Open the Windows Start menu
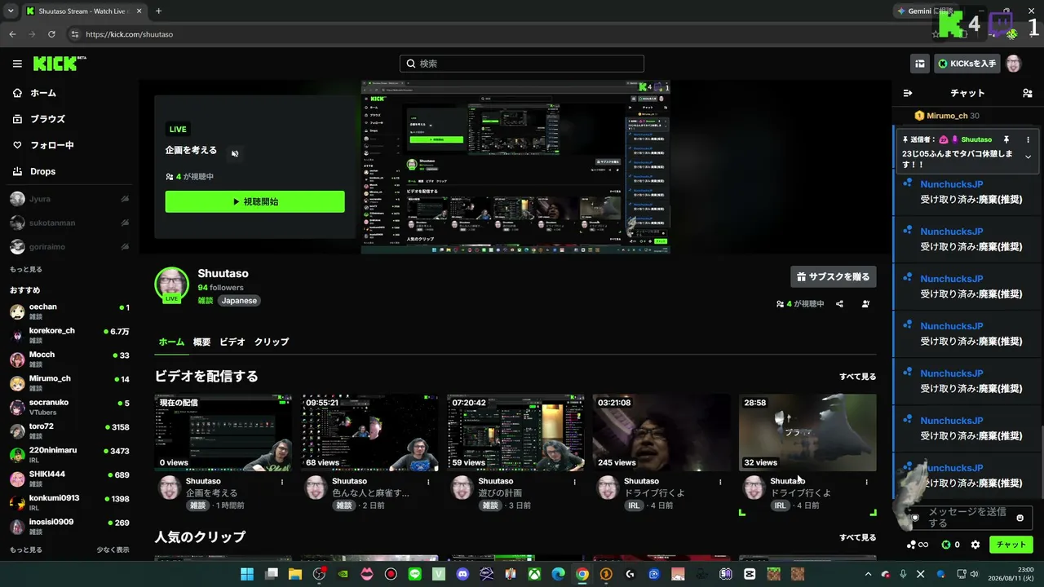The width and height of the screenshot is (1044, 587). (247, 574)
